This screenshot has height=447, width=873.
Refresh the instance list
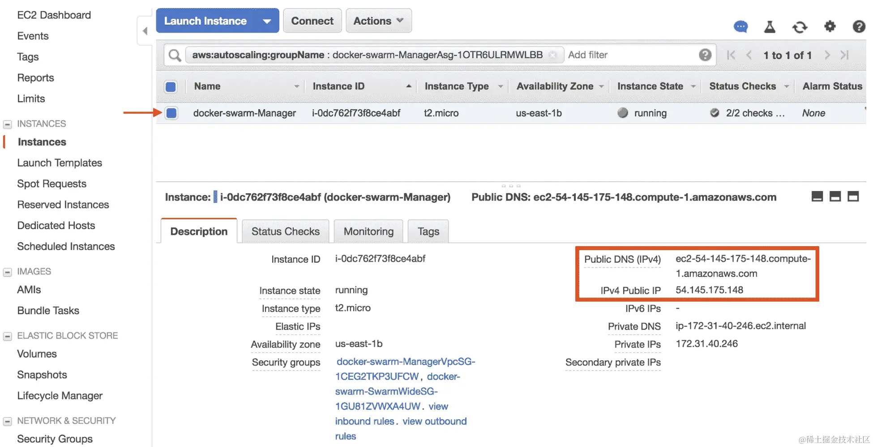coord(800,27)
